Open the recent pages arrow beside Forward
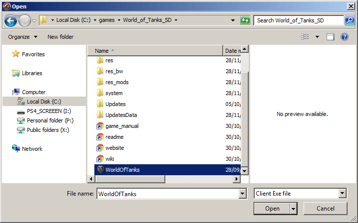The height and width of the screenshot is (223, 358). 34,21
